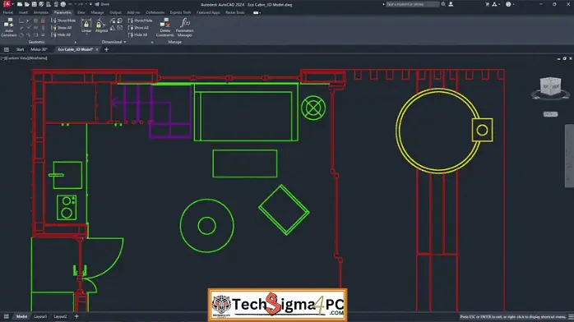Click the collapsed navigation bar on right edge
The image size is (574, 322).
[569, 156]
